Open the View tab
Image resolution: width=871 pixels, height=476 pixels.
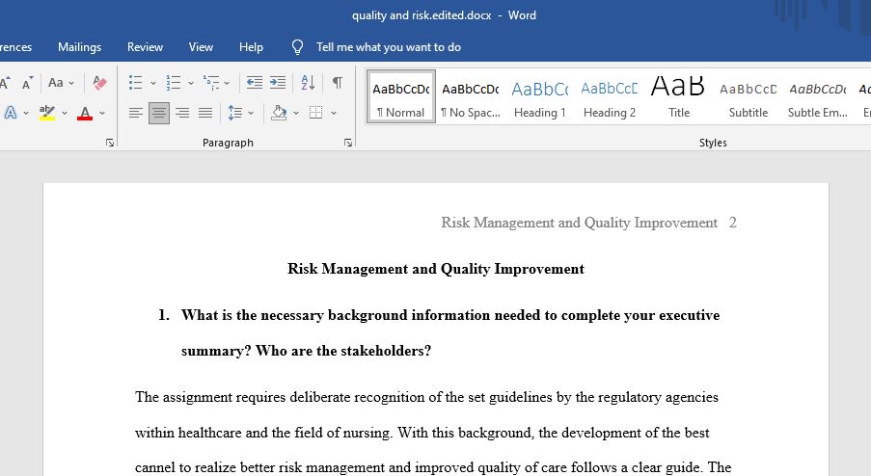pyautogui.click(x=201, y=47)
